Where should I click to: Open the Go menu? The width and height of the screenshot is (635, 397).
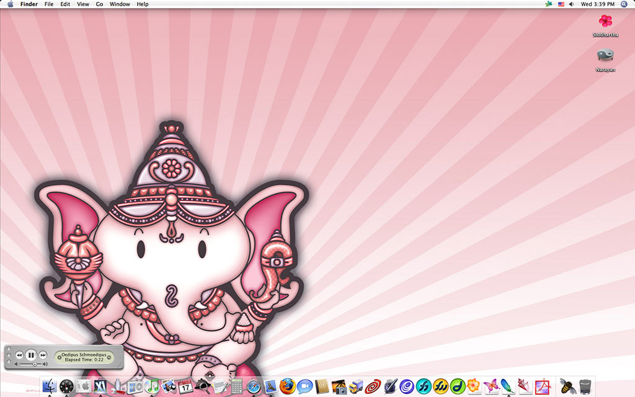tap(99, 4)
